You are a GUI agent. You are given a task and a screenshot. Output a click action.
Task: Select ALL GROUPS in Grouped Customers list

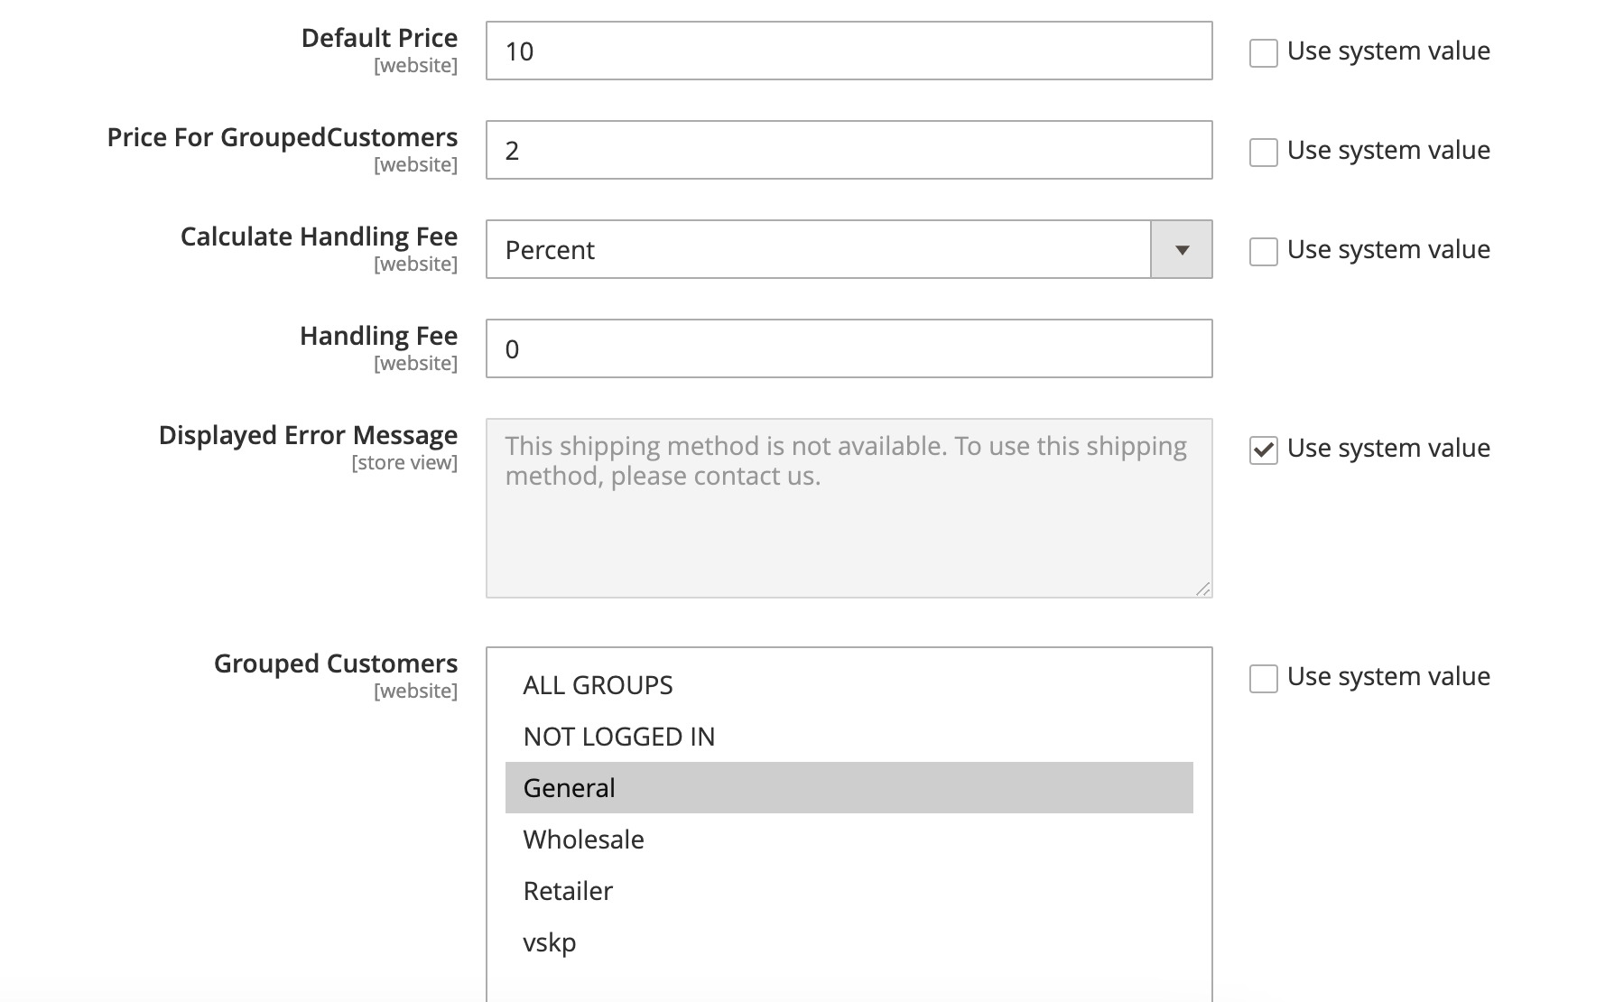click(x=598, y=685)
